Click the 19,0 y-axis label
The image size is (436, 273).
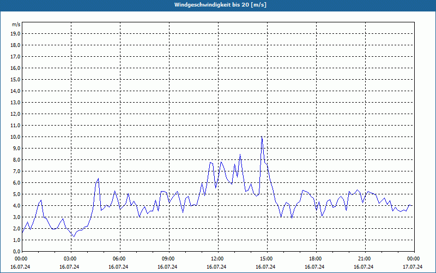click(x=16, y=34)
